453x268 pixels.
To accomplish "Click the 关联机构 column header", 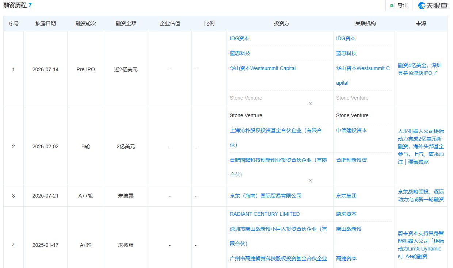I will [x=366, y=23].
